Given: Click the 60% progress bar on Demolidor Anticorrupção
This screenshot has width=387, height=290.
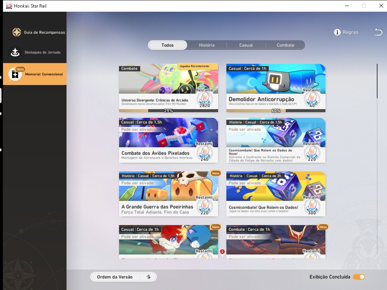Looking at the screenshot, I should [x=276, y=111].
